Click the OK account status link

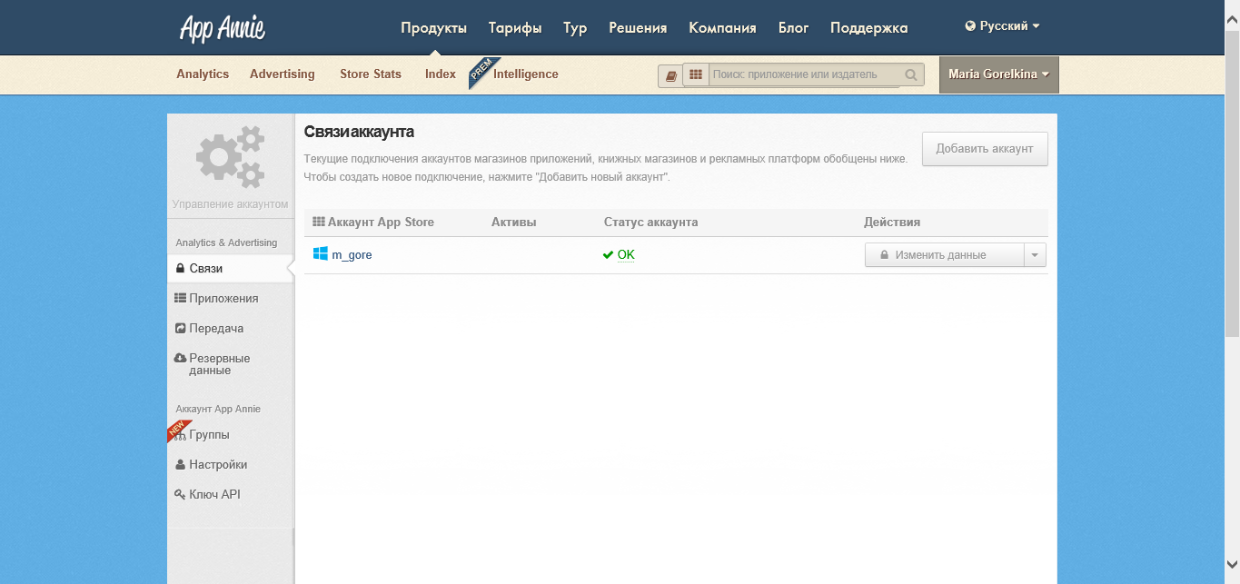point(626,255)
